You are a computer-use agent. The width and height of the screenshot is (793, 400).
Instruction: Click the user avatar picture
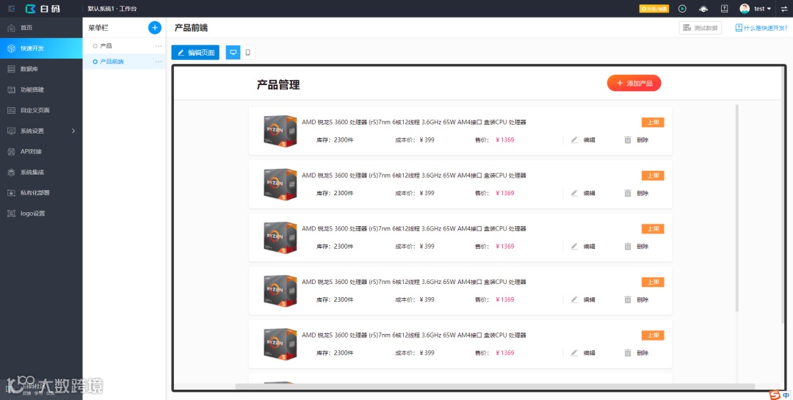click(x=745, y=9)
